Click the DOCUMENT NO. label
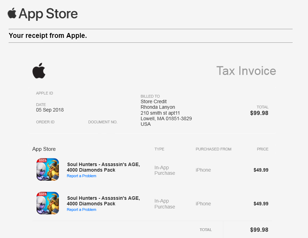This screenshot has height=238, width=308. tap(103, 122)
